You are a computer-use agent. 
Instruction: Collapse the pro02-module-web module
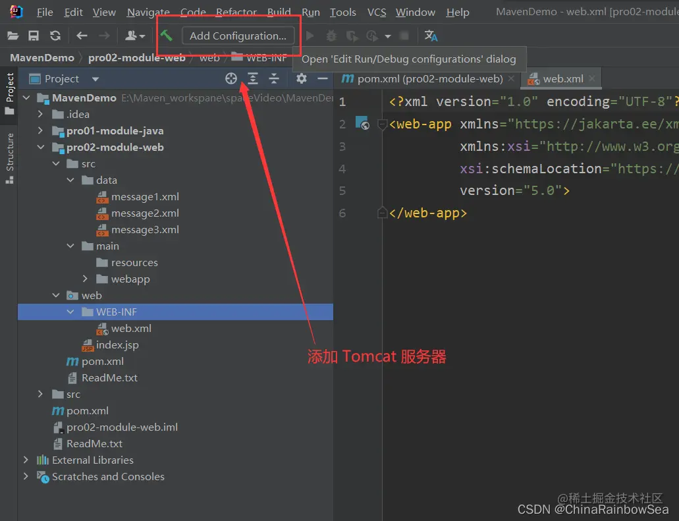pos(41,148)
